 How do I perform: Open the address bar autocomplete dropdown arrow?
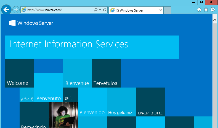100,10
